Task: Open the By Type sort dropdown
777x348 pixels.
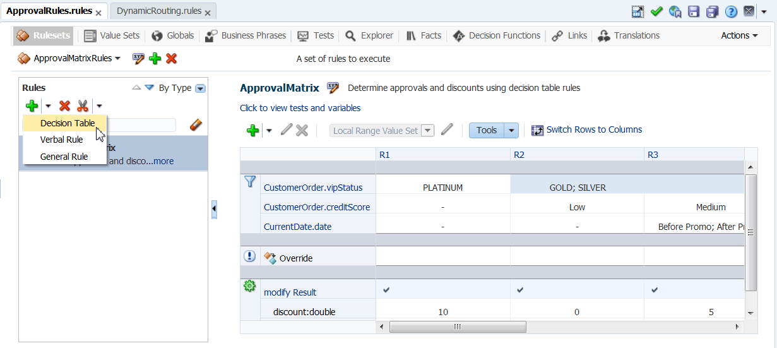Action: pyautogui.click(x=200, y=88)
